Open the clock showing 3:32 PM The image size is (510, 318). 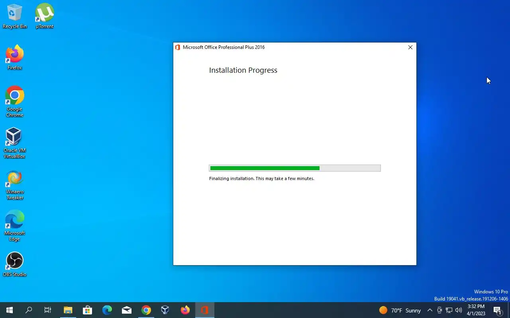pos(476,310)
